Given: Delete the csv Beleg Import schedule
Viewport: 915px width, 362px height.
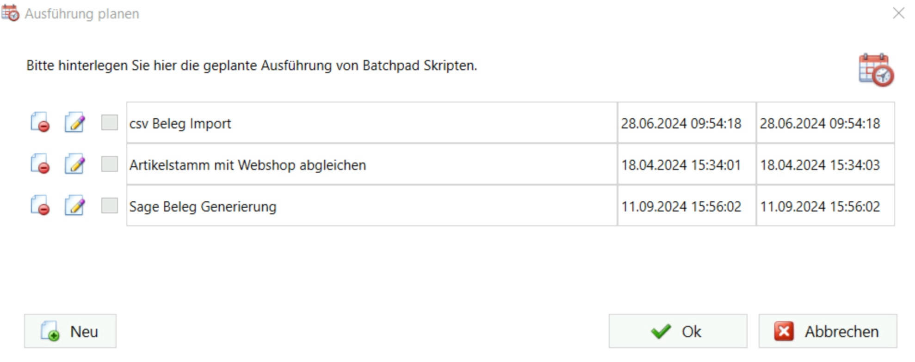Looking at the screenshot, I should pos(40,123).
